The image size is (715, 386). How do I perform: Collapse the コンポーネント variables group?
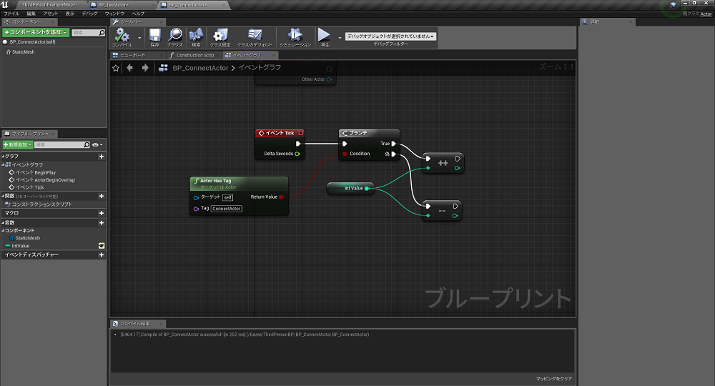coord(3,231)
